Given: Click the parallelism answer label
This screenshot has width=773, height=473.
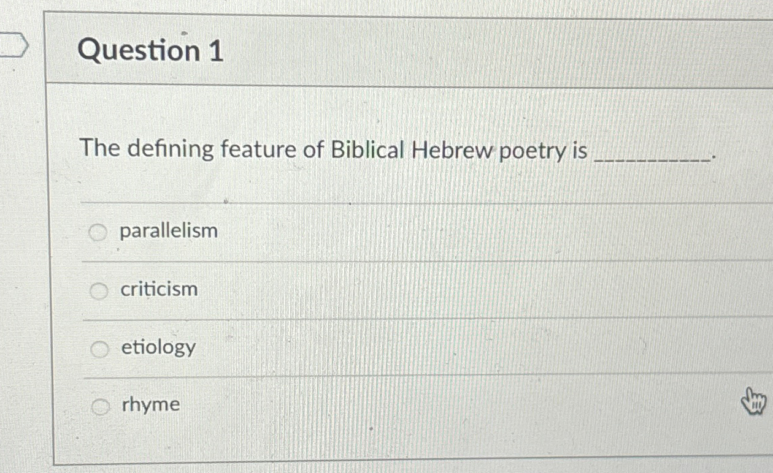Looking at the screenshot, I should pos(167,232).
